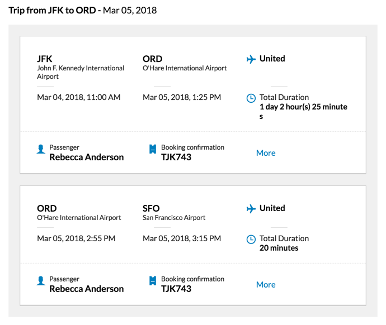Click booking confirmation TJK743 in second card
386x325 pixels.
pos(176,289)
